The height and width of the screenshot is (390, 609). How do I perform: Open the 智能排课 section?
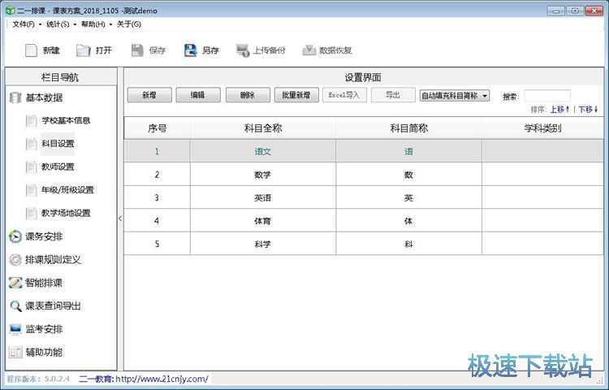[44, 283]
